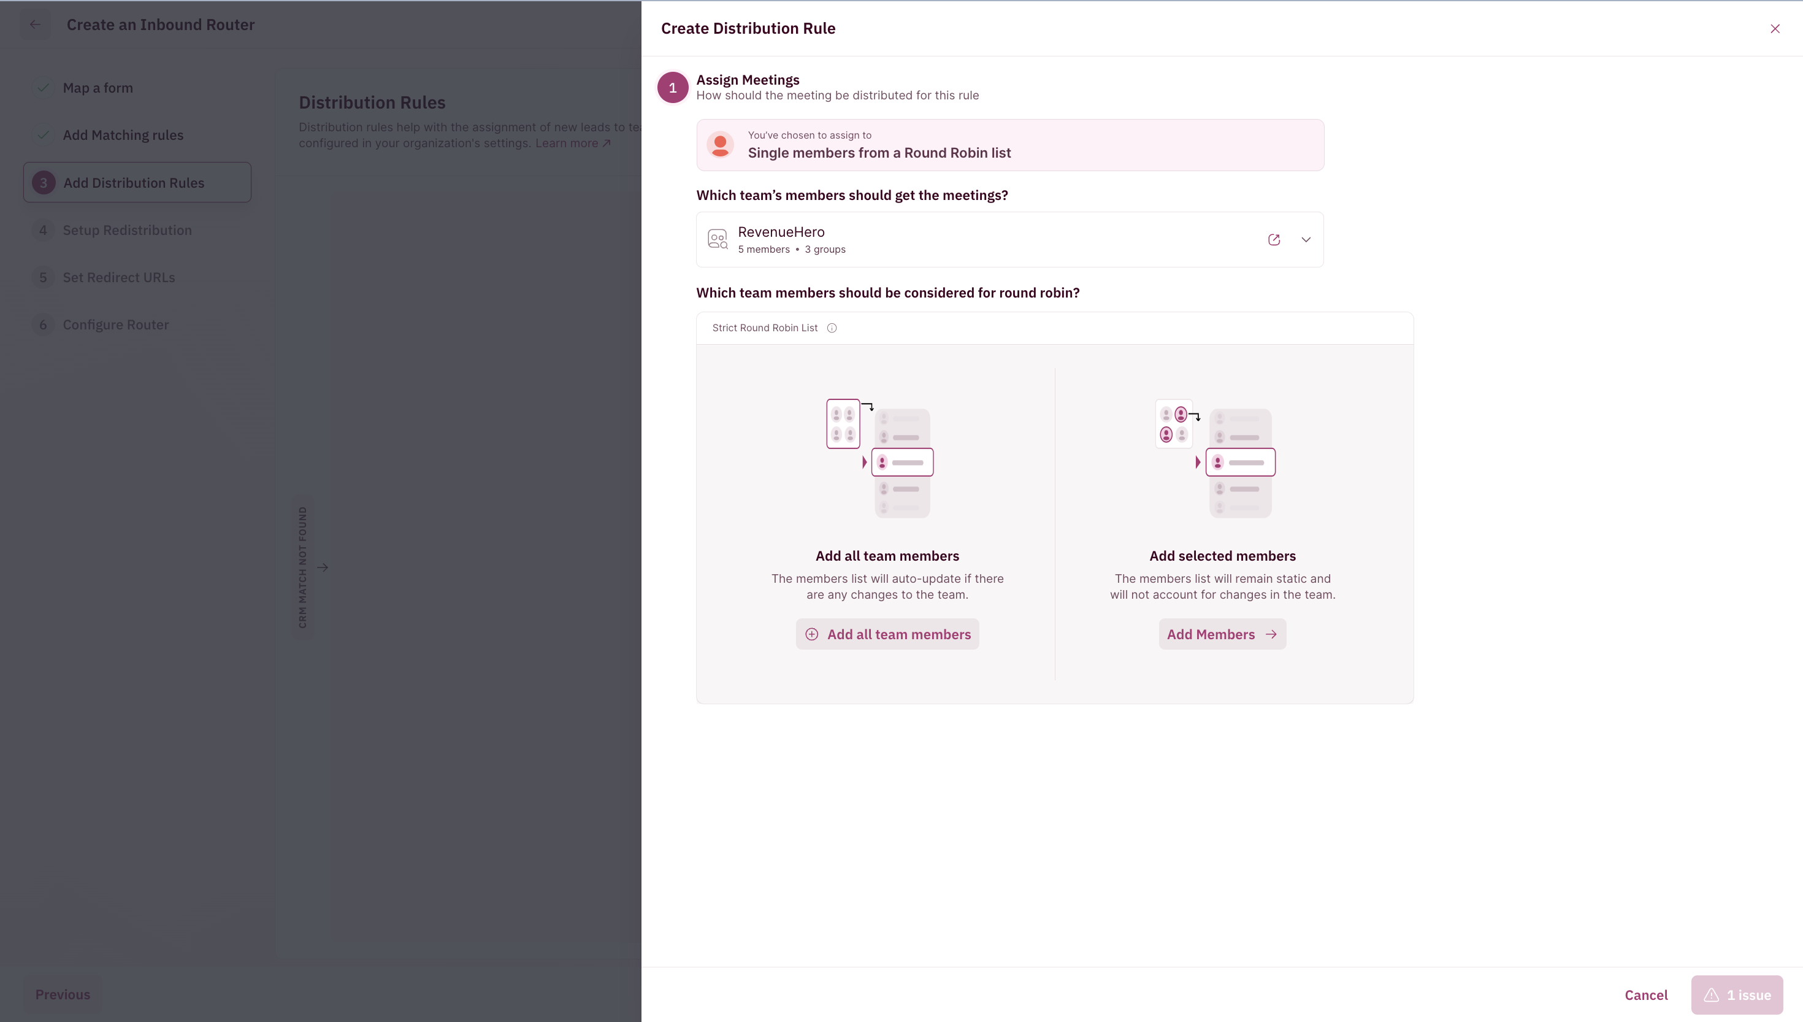Click the step number 5 badge
Image resolution: width=1803 pixels, height=1022 pixels.
tap(43, 277)
